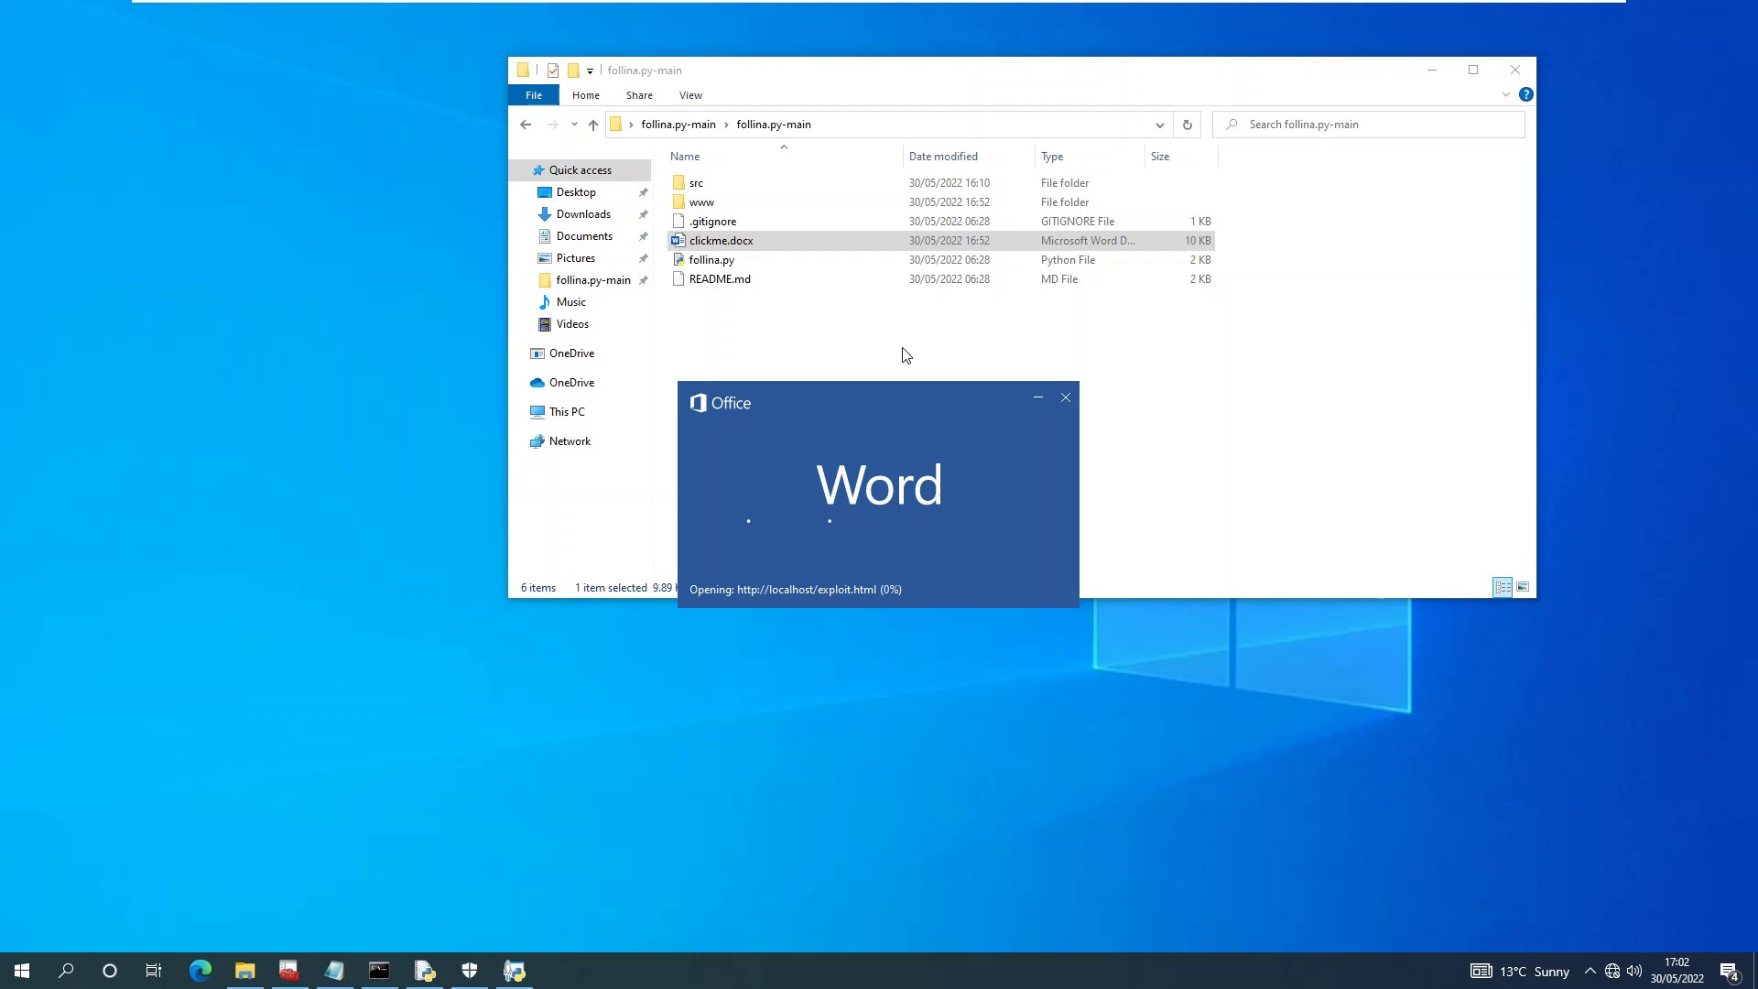This screenshot has height=989, width=1758.
Task: Open Microsoft Edge from the taskbar
Action: tap(200, 971)
